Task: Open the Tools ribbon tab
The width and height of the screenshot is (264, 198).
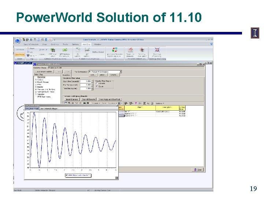Action: pos(65,44)
